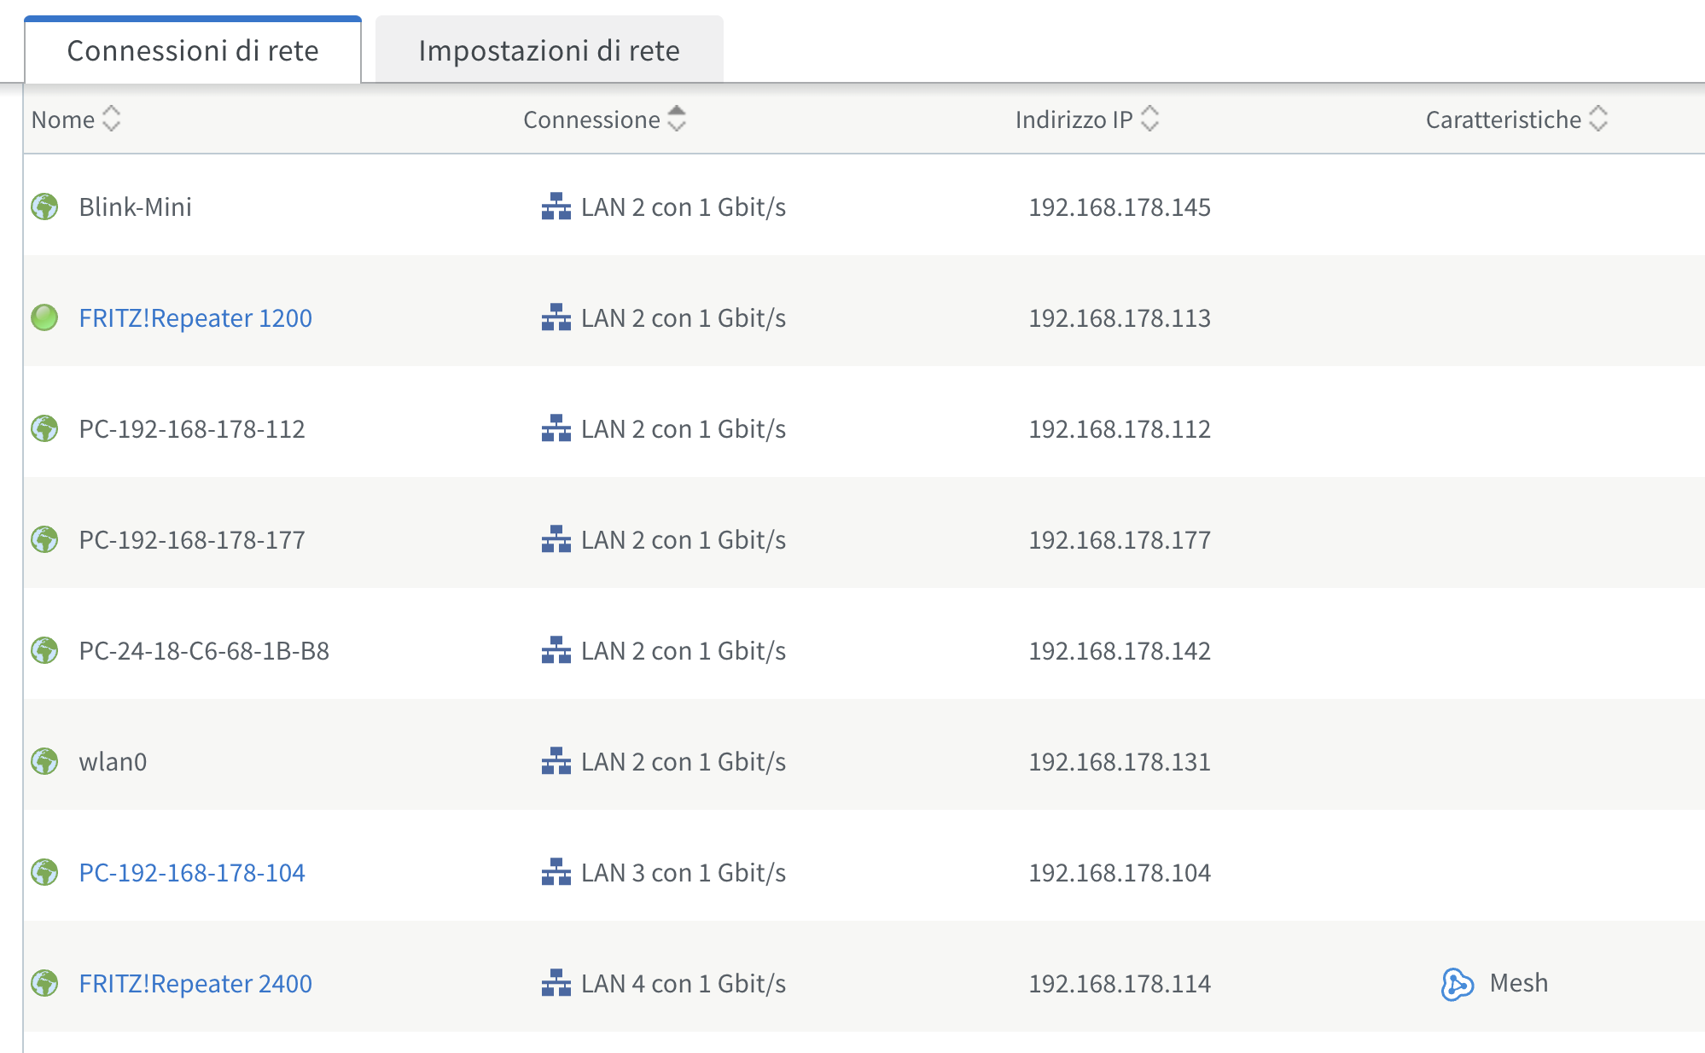1705x1053 pixels.
Task: Click globe icon beside PC-192-168-178-112
Action: point(44,428)
